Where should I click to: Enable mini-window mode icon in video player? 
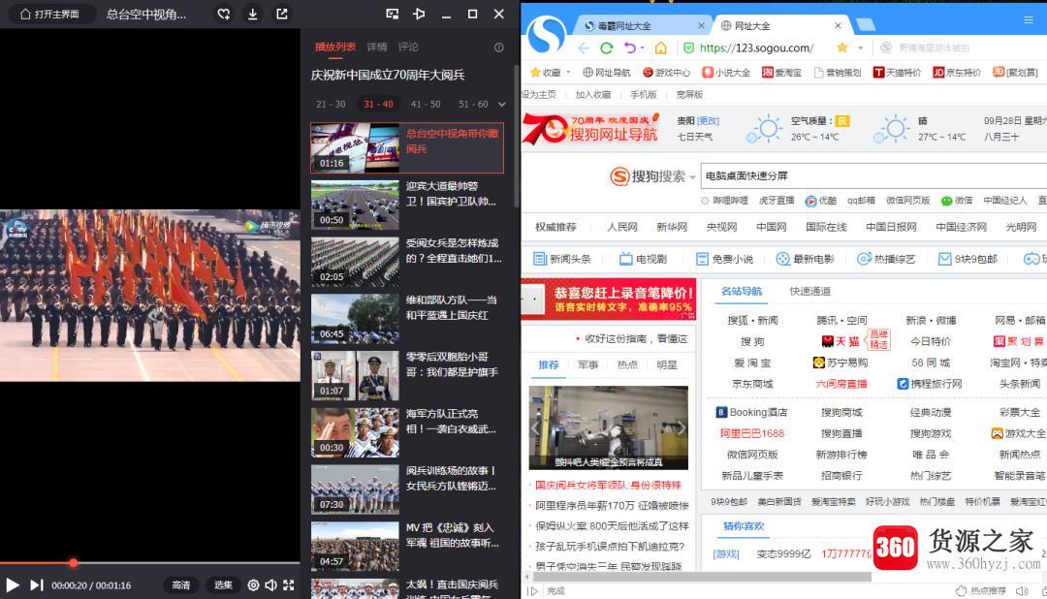(393, 14)
